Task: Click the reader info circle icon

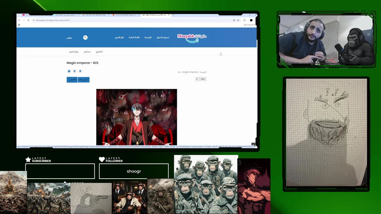Action: pyautogui.click(x=69, y=71)
